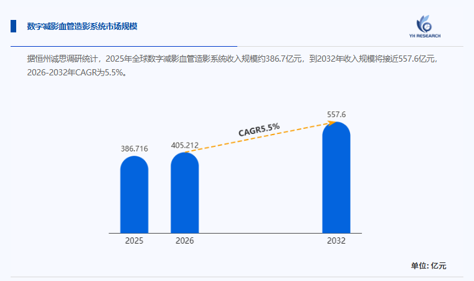Click the 386.716 value label
Screen dimensions: 474x281
pyautogui.click(x=134, y=149)
